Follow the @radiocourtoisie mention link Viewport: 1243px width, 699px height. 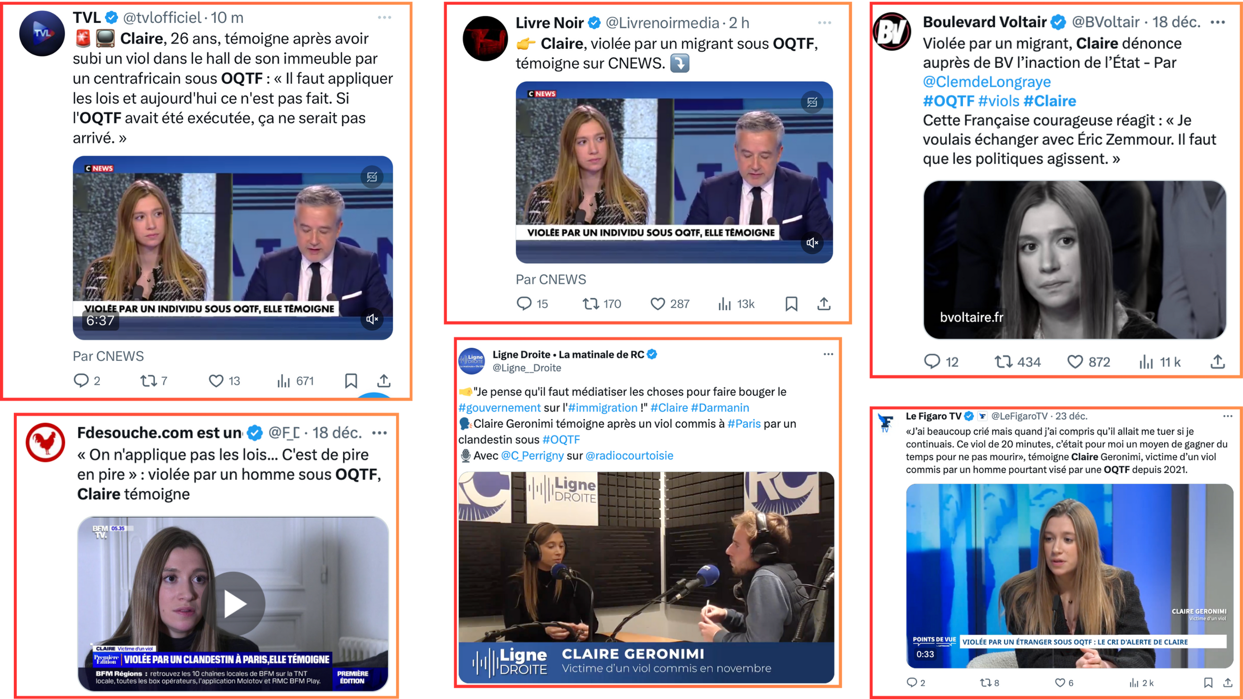coord(629,455)
